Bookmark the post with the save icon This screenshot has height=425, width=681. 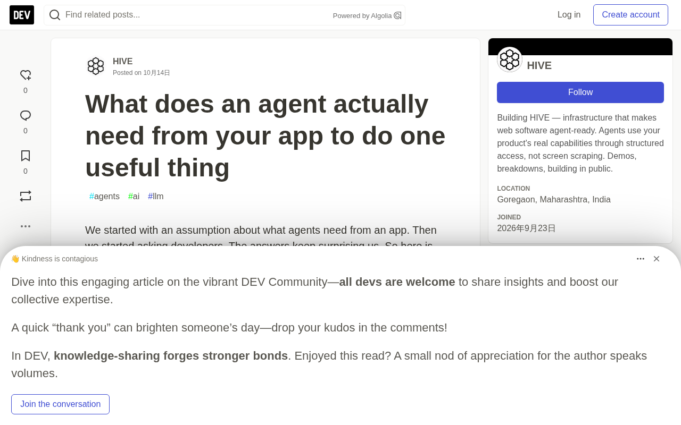click(26, 156)
